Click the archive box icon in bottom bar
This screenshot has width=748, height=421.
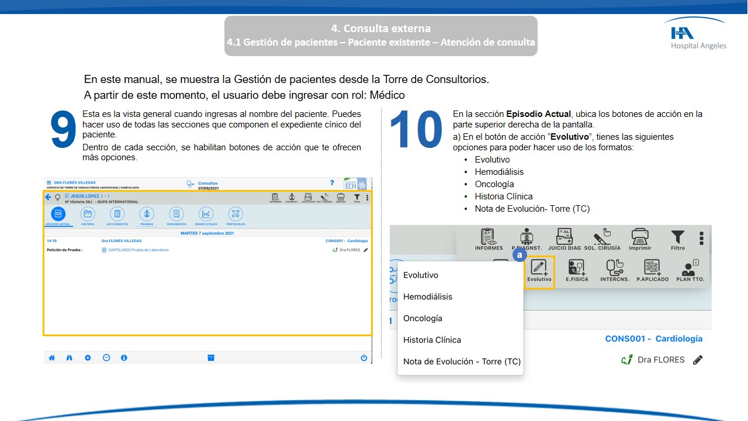pyautogui.click(x=211, y=358)
